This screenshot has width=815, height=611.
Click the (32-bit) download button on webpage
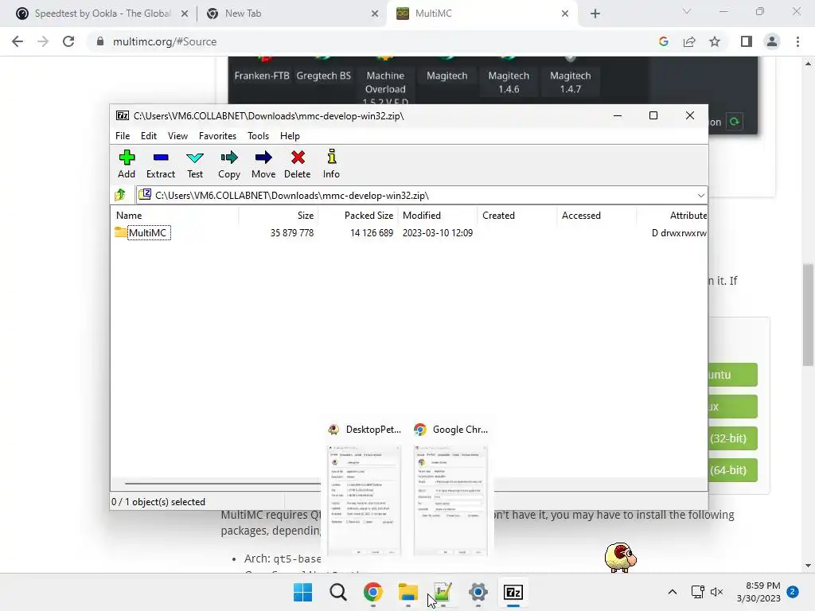732,438
